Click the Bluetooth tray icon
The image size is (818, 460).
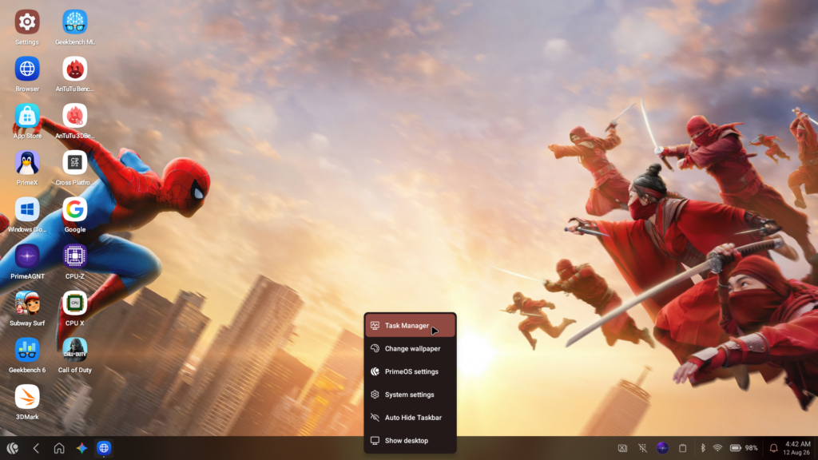point(703,448)
